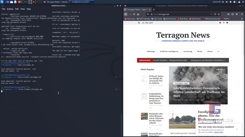The image size is (245, 137).
Task: Bookmark this page with the star
Action: click(x=219, y=14)
